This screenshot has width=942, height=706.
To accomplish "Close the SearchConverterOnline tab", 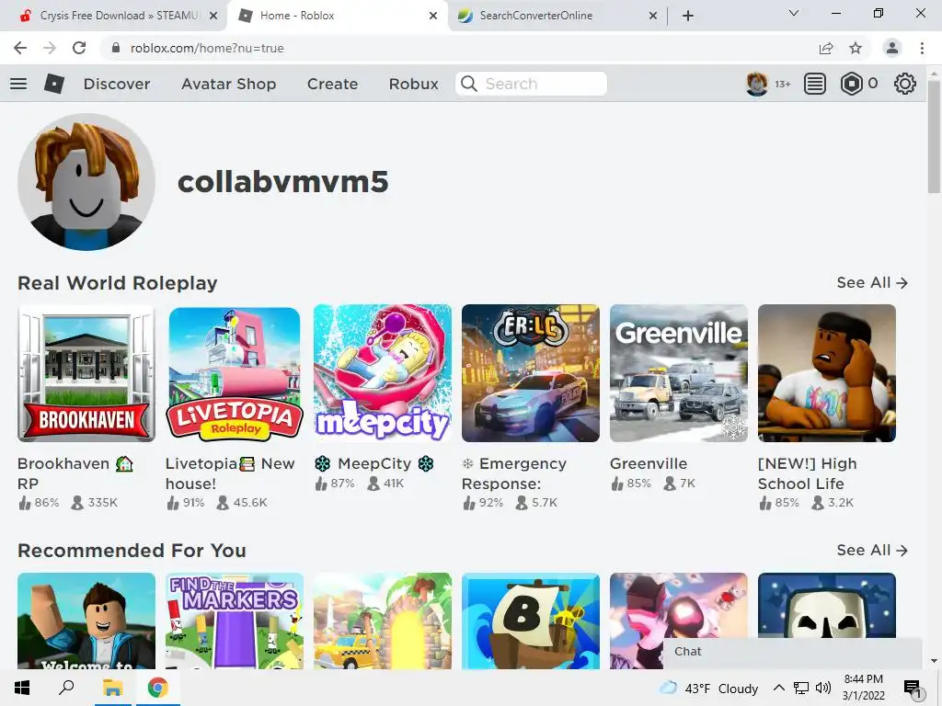I will tap(653, 16).
